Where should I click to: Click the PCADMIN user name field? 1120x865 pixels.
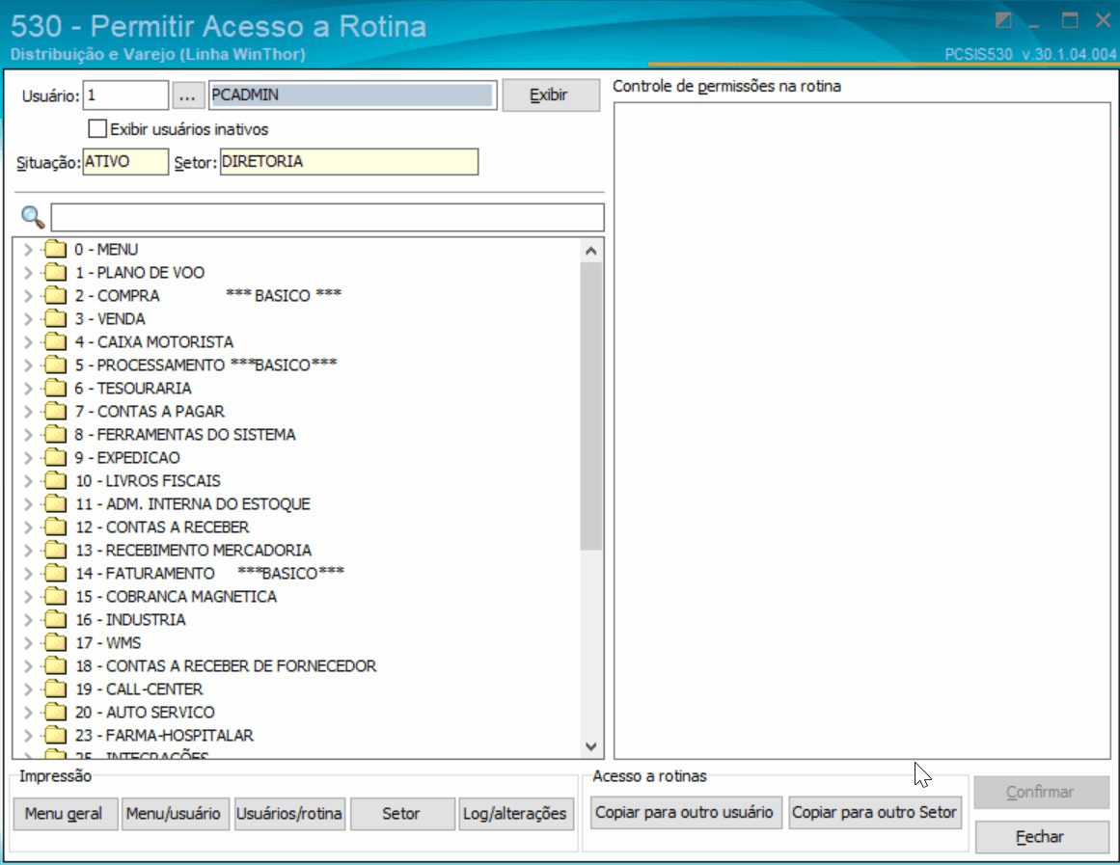point(353,95)
